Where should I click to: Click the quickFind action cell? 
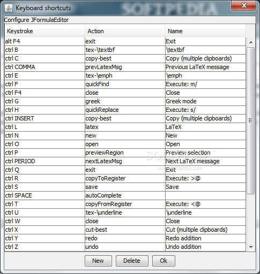(x=125, y=84)
